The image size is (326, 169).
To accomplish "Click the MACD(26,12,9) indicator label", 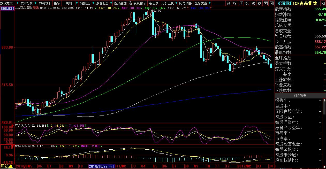I will (25, 146).
